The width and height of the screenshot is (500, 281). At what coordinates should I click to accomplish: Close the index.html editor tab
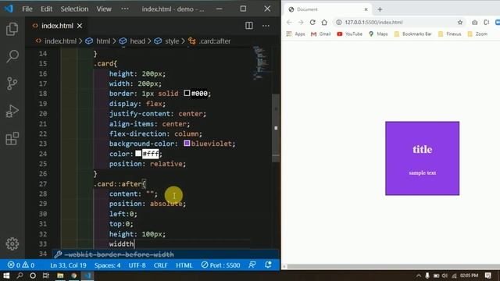pyautogui.click(x=80, y=26)
